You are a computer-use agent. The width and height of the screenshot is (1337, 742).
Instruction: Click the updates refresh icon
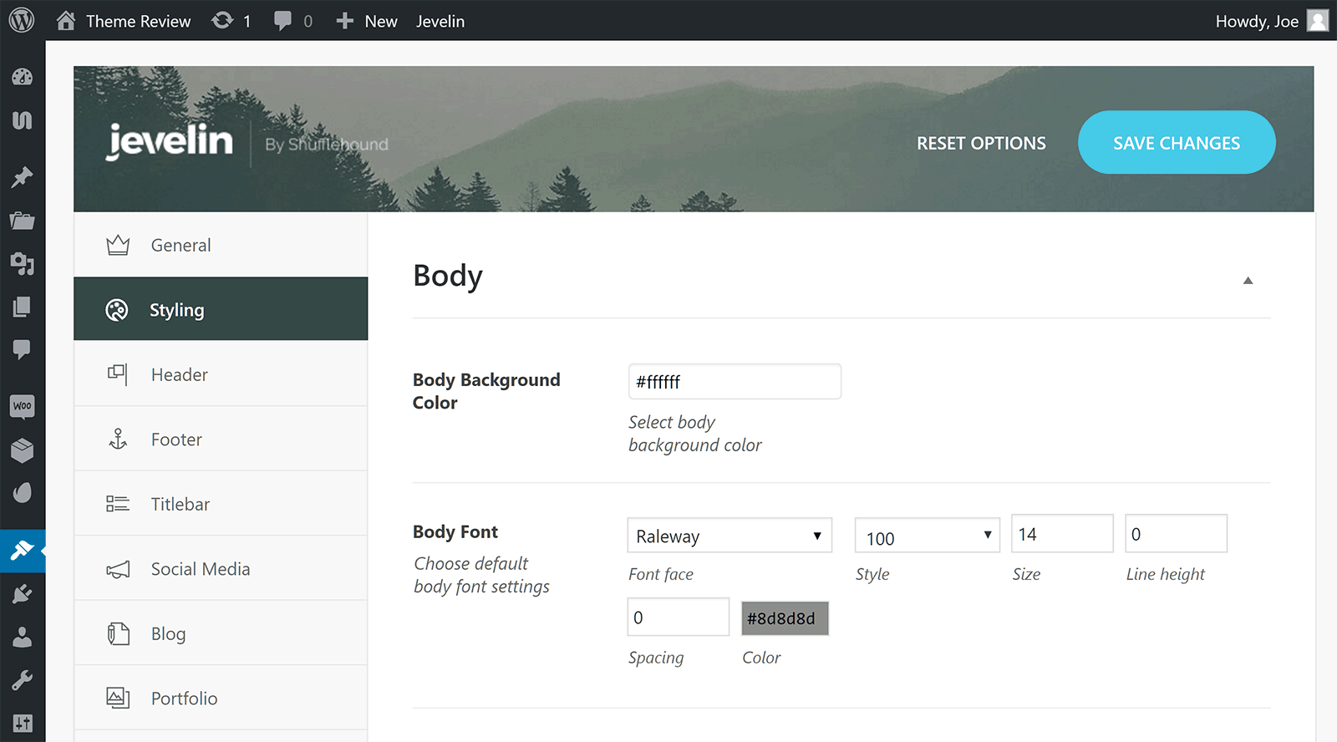pyautogui.click(x=222, y=21)
